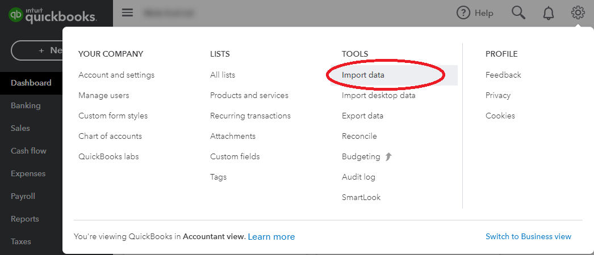The width and height of the screenshot is (594, 255).
Task: Select Import desktop data
Action: tap(378, 95)
